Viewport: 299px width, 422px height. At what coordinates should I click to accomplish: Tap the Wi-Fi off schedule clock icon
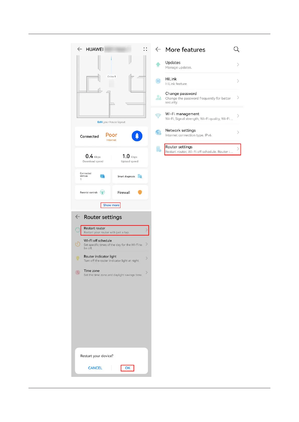78,244
